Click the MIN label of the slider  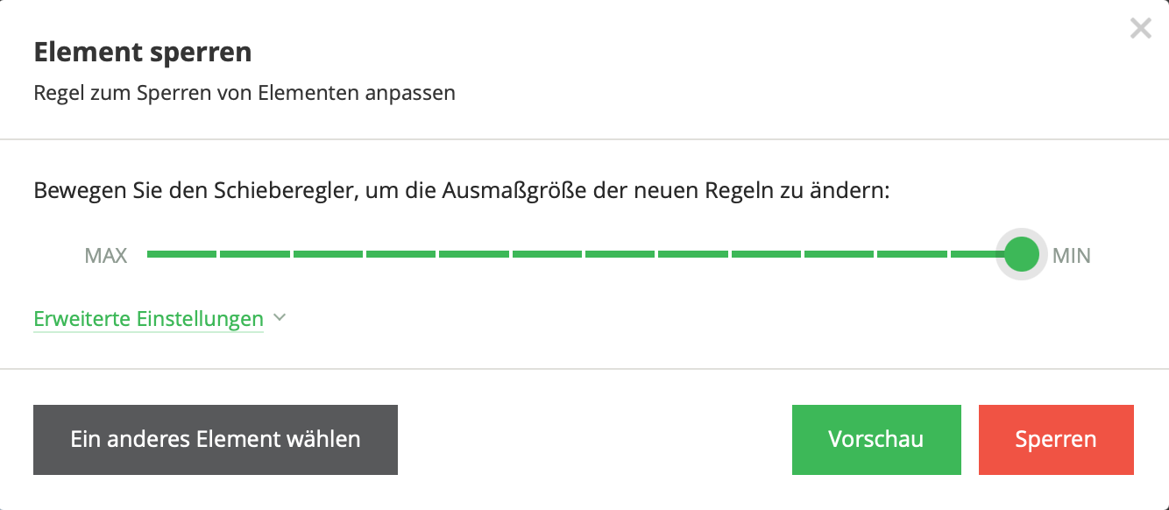coord(1072,256)
